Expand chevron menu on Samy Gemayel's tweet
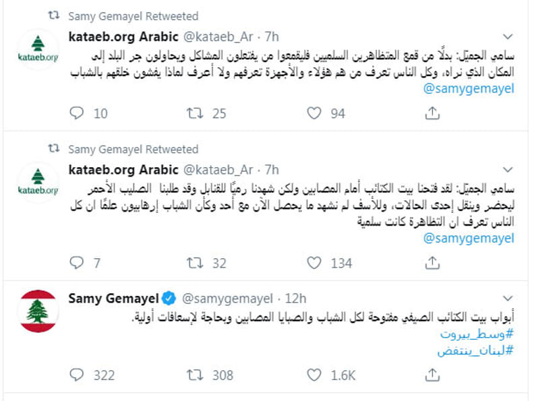 coord(508,299)
